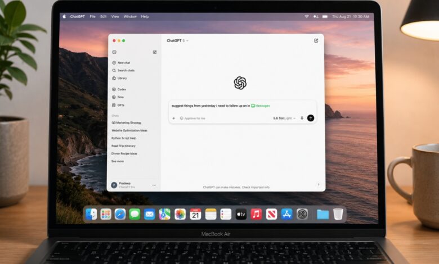
Task: Open the Q3 Marketing Strategy chat
Action: [127, 122]
